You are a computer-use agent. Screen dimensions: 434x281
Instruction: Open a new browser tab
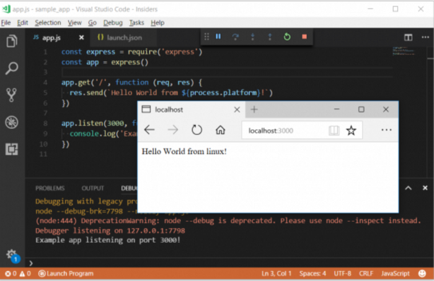(x=254, y=110)
